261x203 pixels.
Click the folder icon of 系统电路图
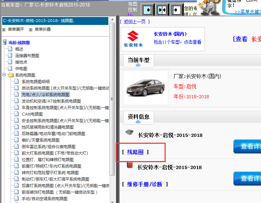tap(11, 75)
